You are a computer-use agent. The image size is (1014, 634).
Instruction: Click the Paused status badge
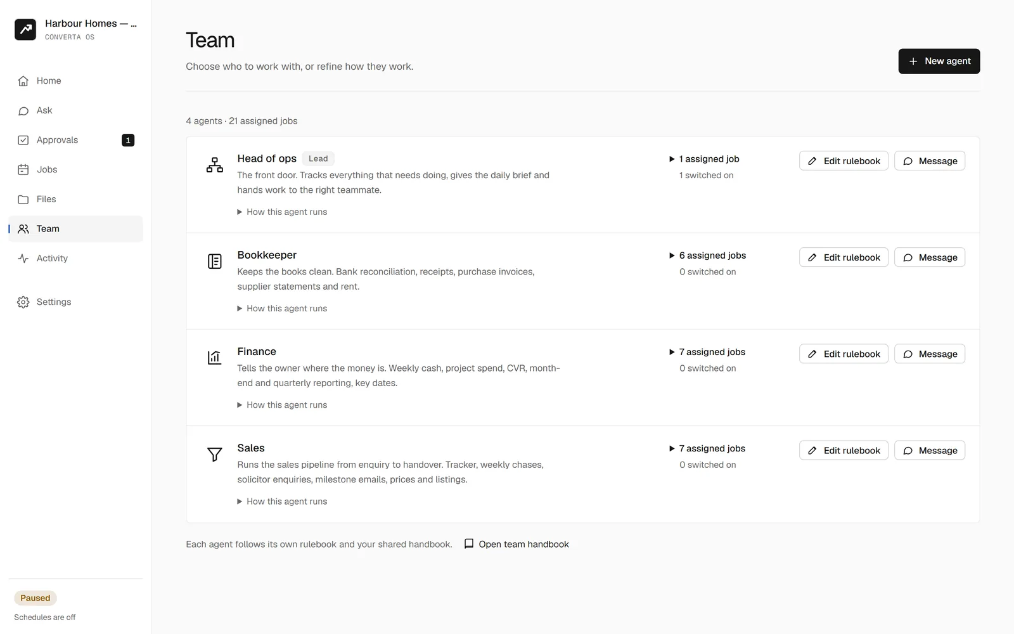point(35,598)
